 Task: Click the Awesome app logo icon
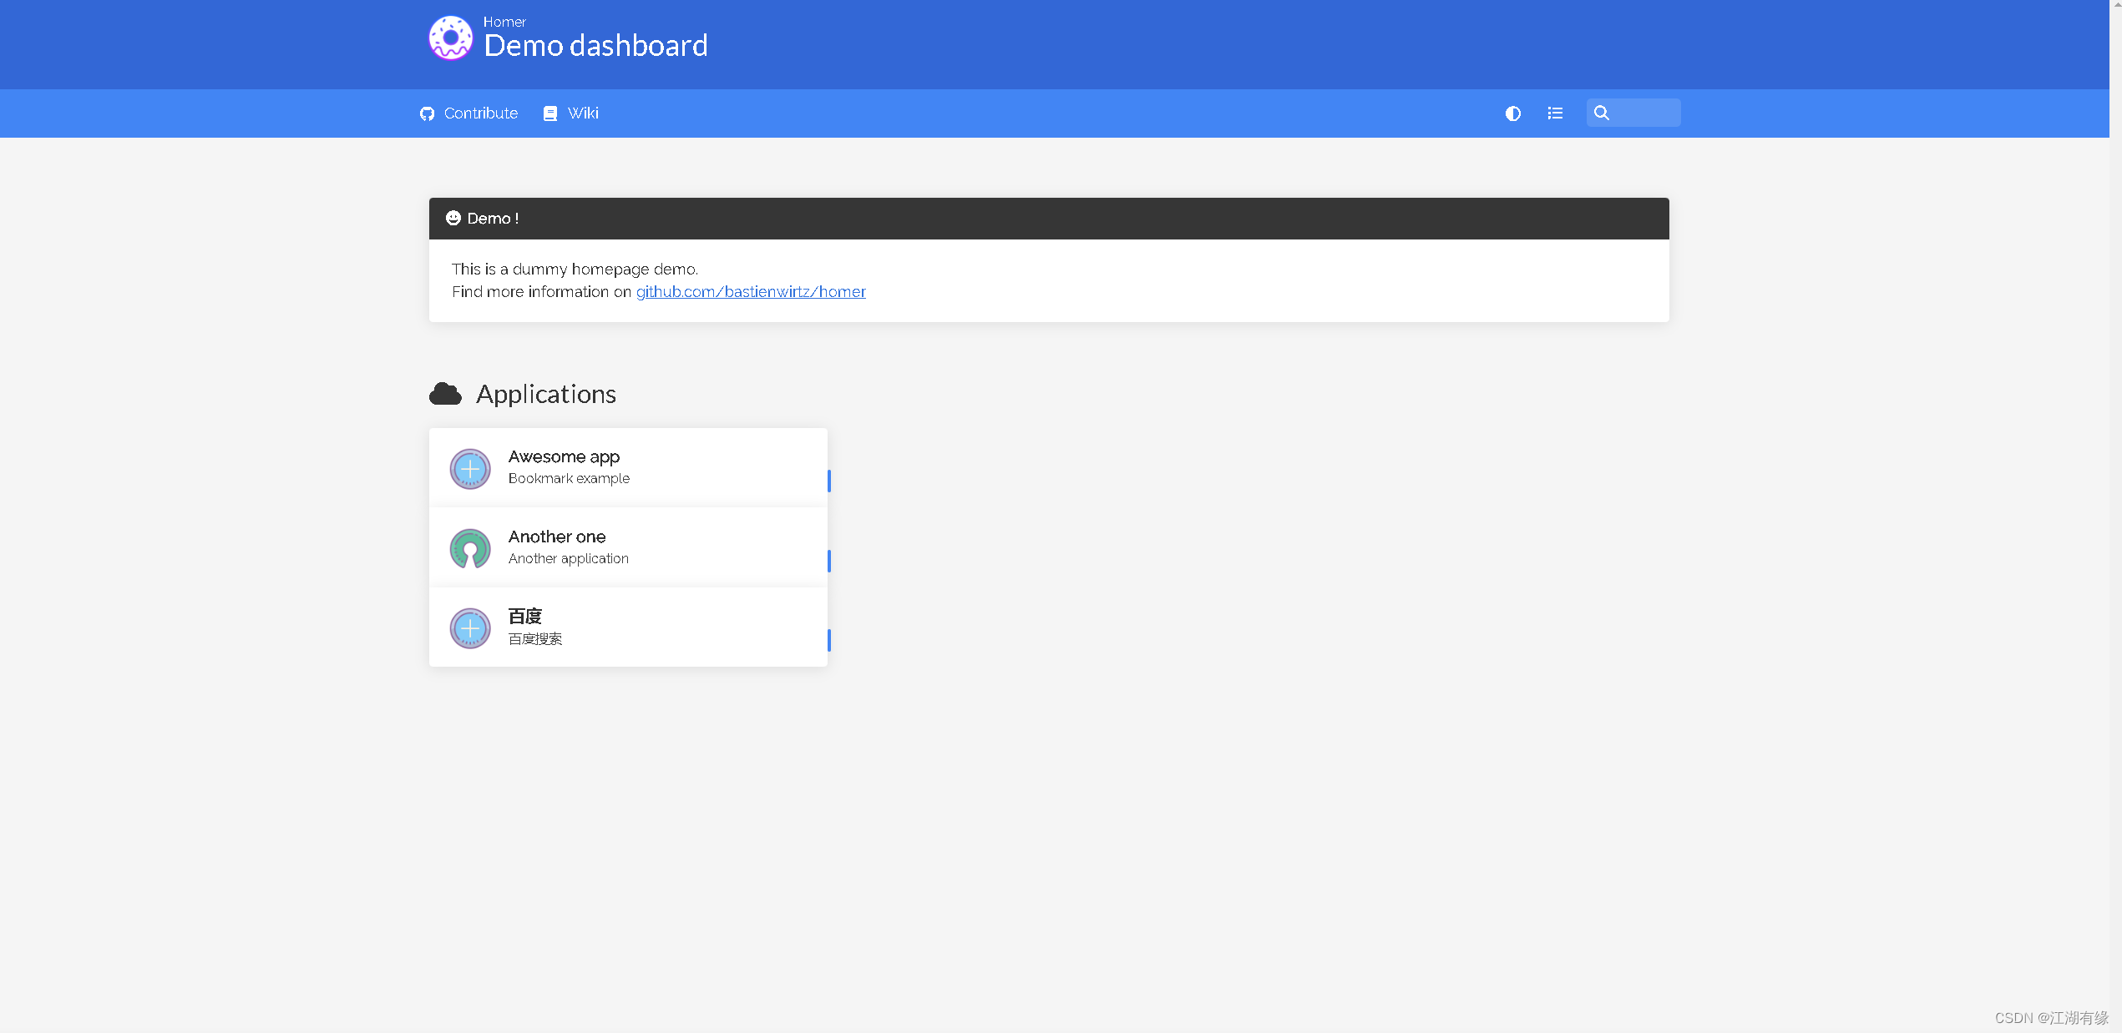click(470, 469)
